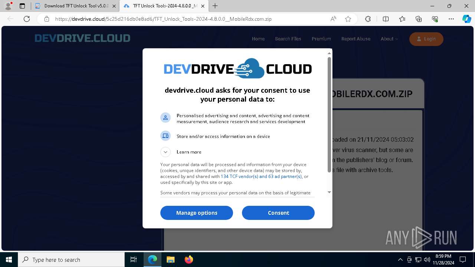Switch to Download TFT Unlock Tool tab

point(76,6)
